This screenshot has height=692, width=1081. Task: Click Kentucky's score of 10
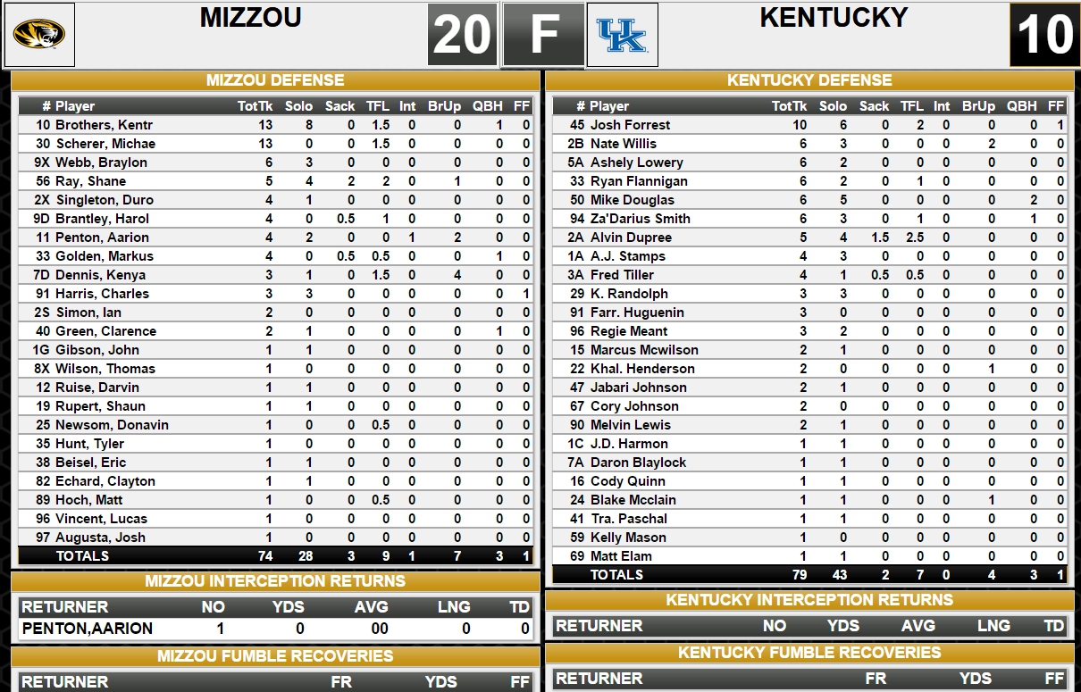[1044, 35]
